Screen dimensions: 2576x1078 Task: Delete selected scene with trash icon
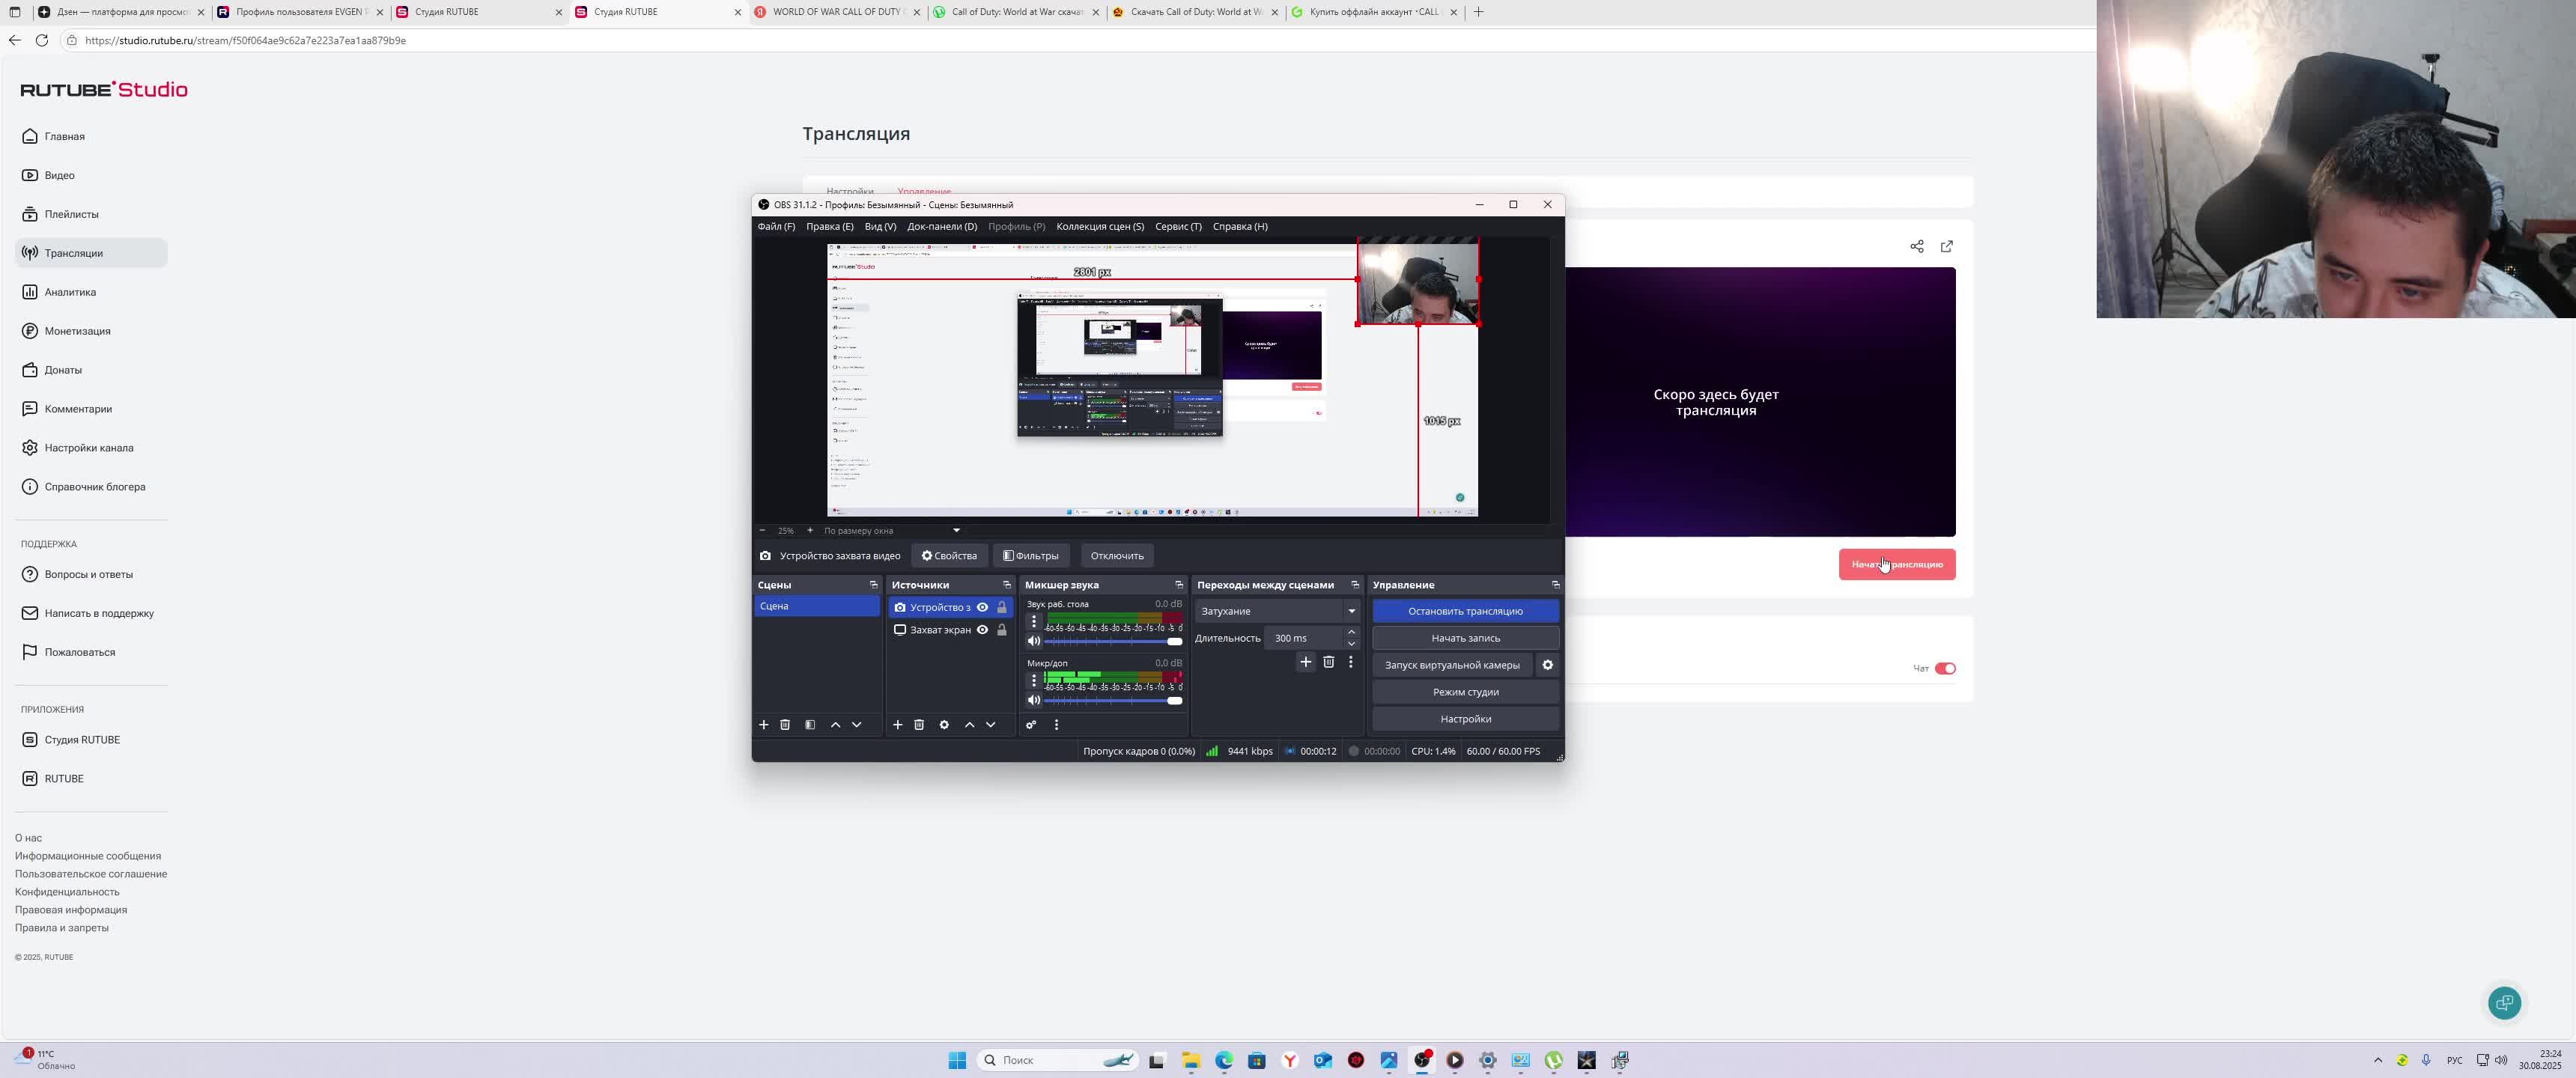tap(785, 725)
